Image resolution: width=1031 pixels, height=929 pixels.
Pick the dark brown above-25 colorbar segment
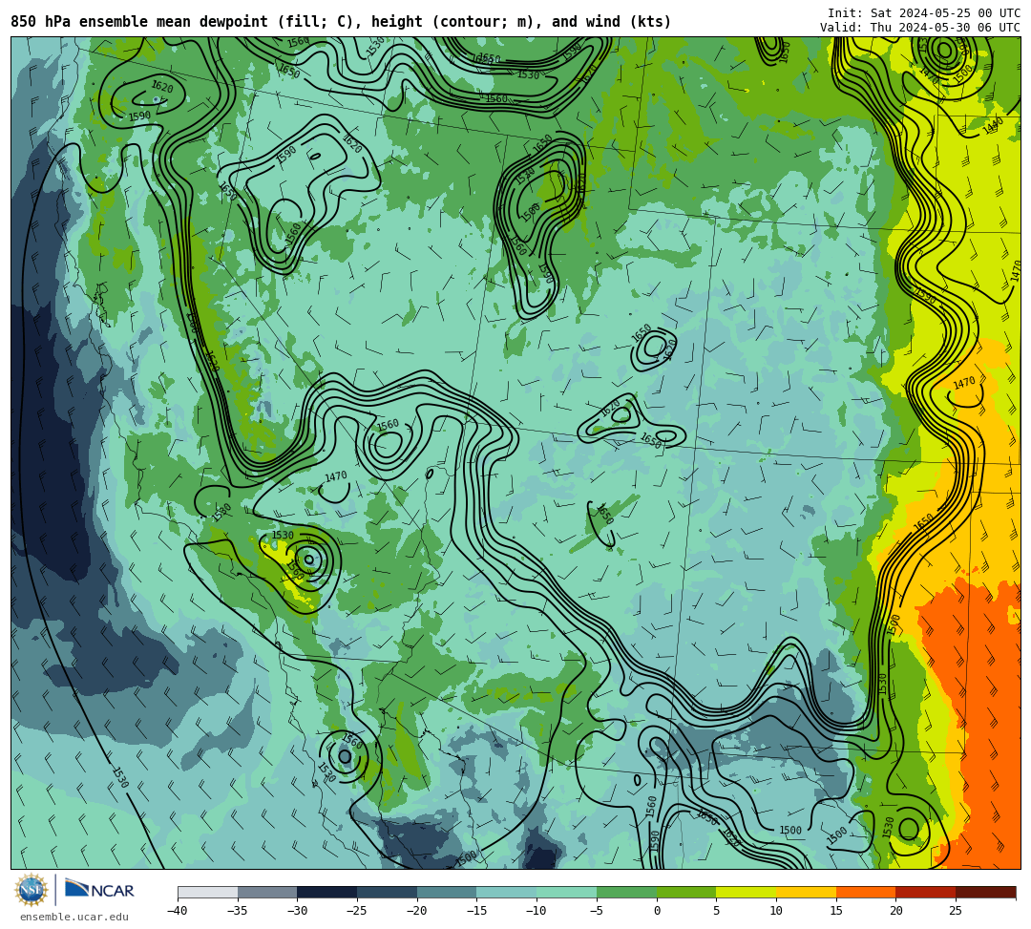985,892
